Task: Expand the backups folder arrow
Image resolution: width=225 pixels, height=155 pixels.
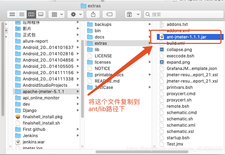Action: [150, 24]
